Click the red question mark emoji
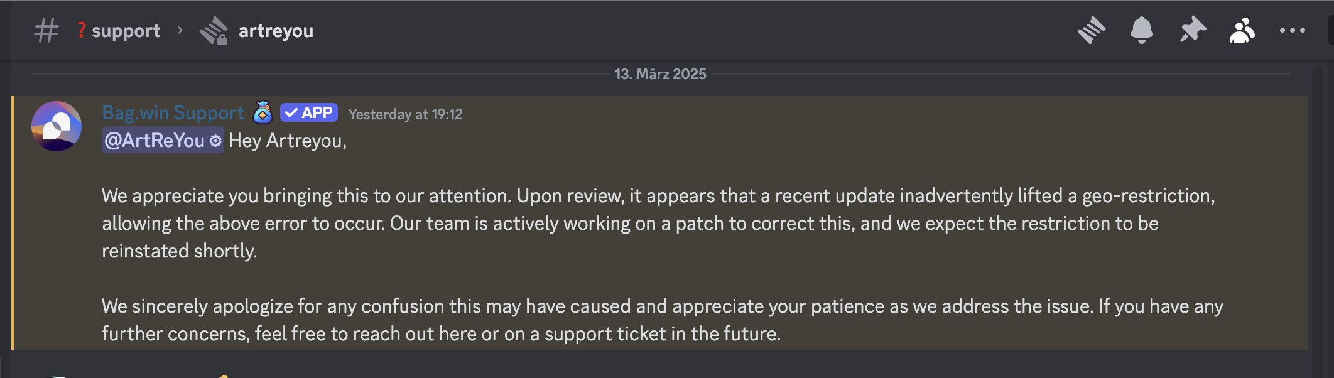Screen dimensions: 1334x378 pos(82,30)
